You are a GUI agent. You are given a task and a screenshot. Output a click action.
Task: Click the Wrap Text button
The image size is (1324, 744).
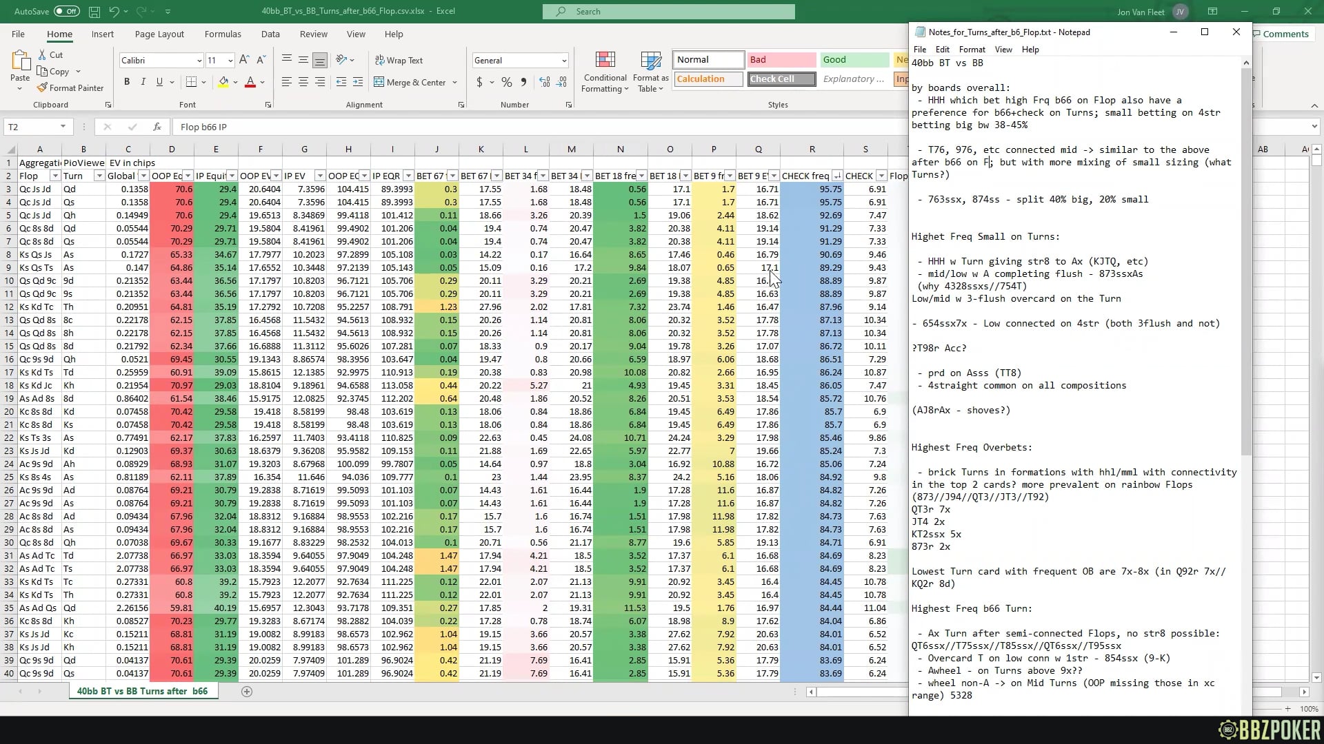(399, 61)
